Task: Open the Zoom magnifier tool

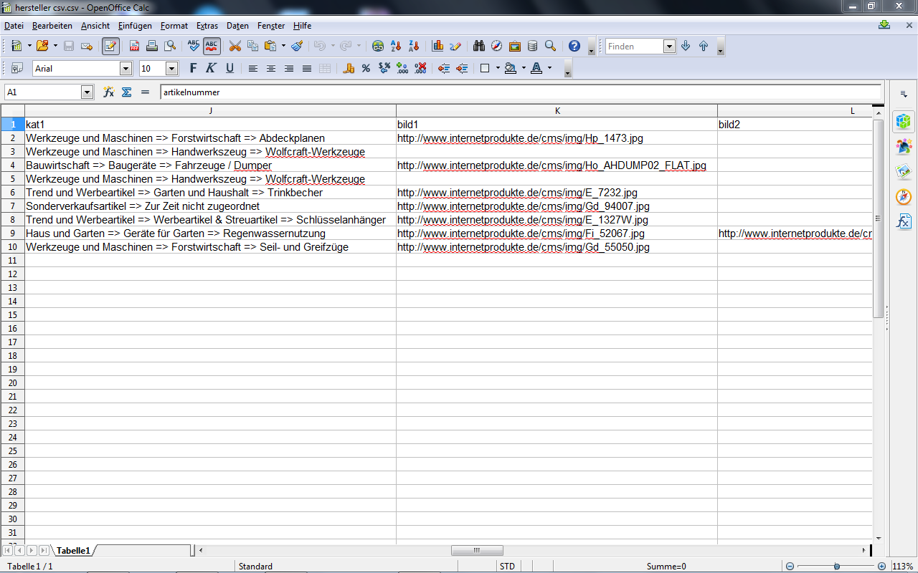Action: [550, 46]
